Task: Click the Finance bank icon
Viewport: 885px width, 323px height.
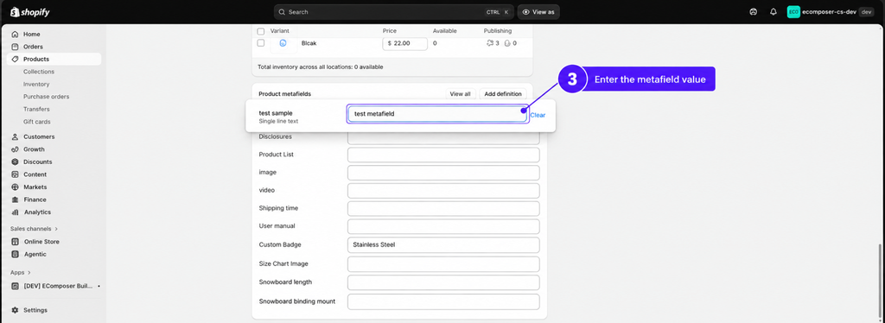Action: [15, 199]
